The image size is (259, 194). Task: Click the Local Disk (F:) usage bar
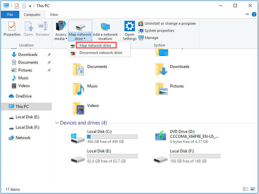coord(195,156)
